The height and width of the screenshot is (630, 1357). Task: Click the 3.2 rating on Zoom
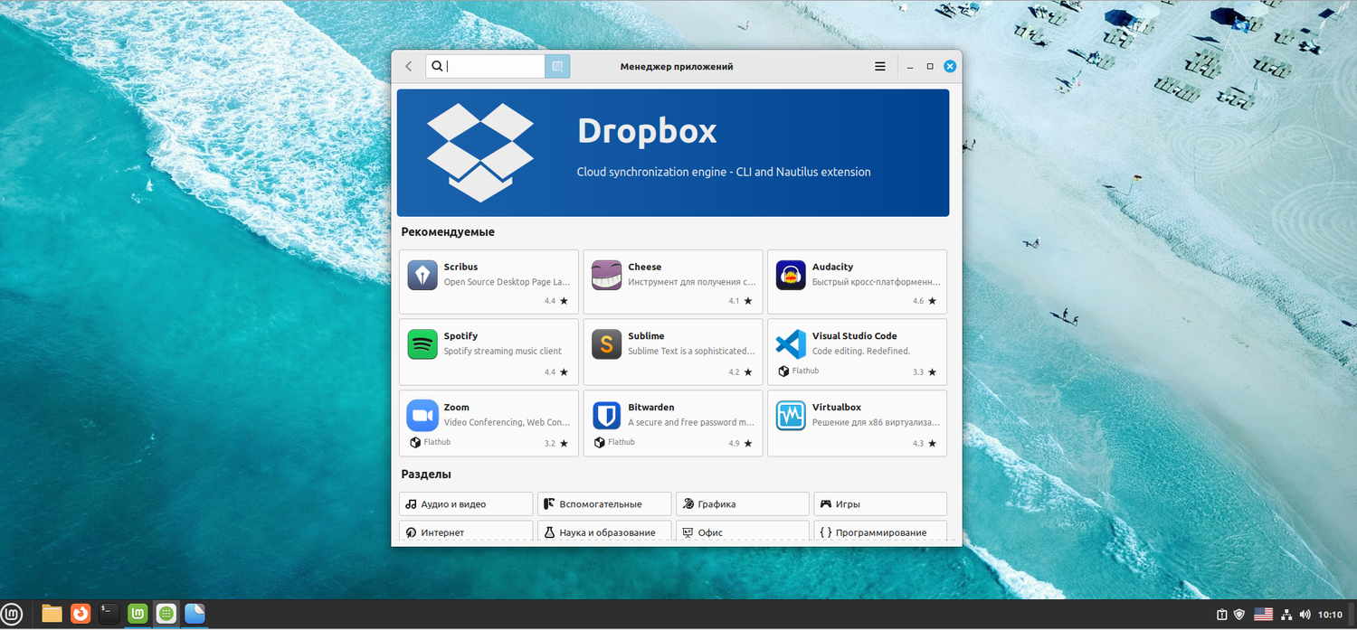[x=556, y=444]
